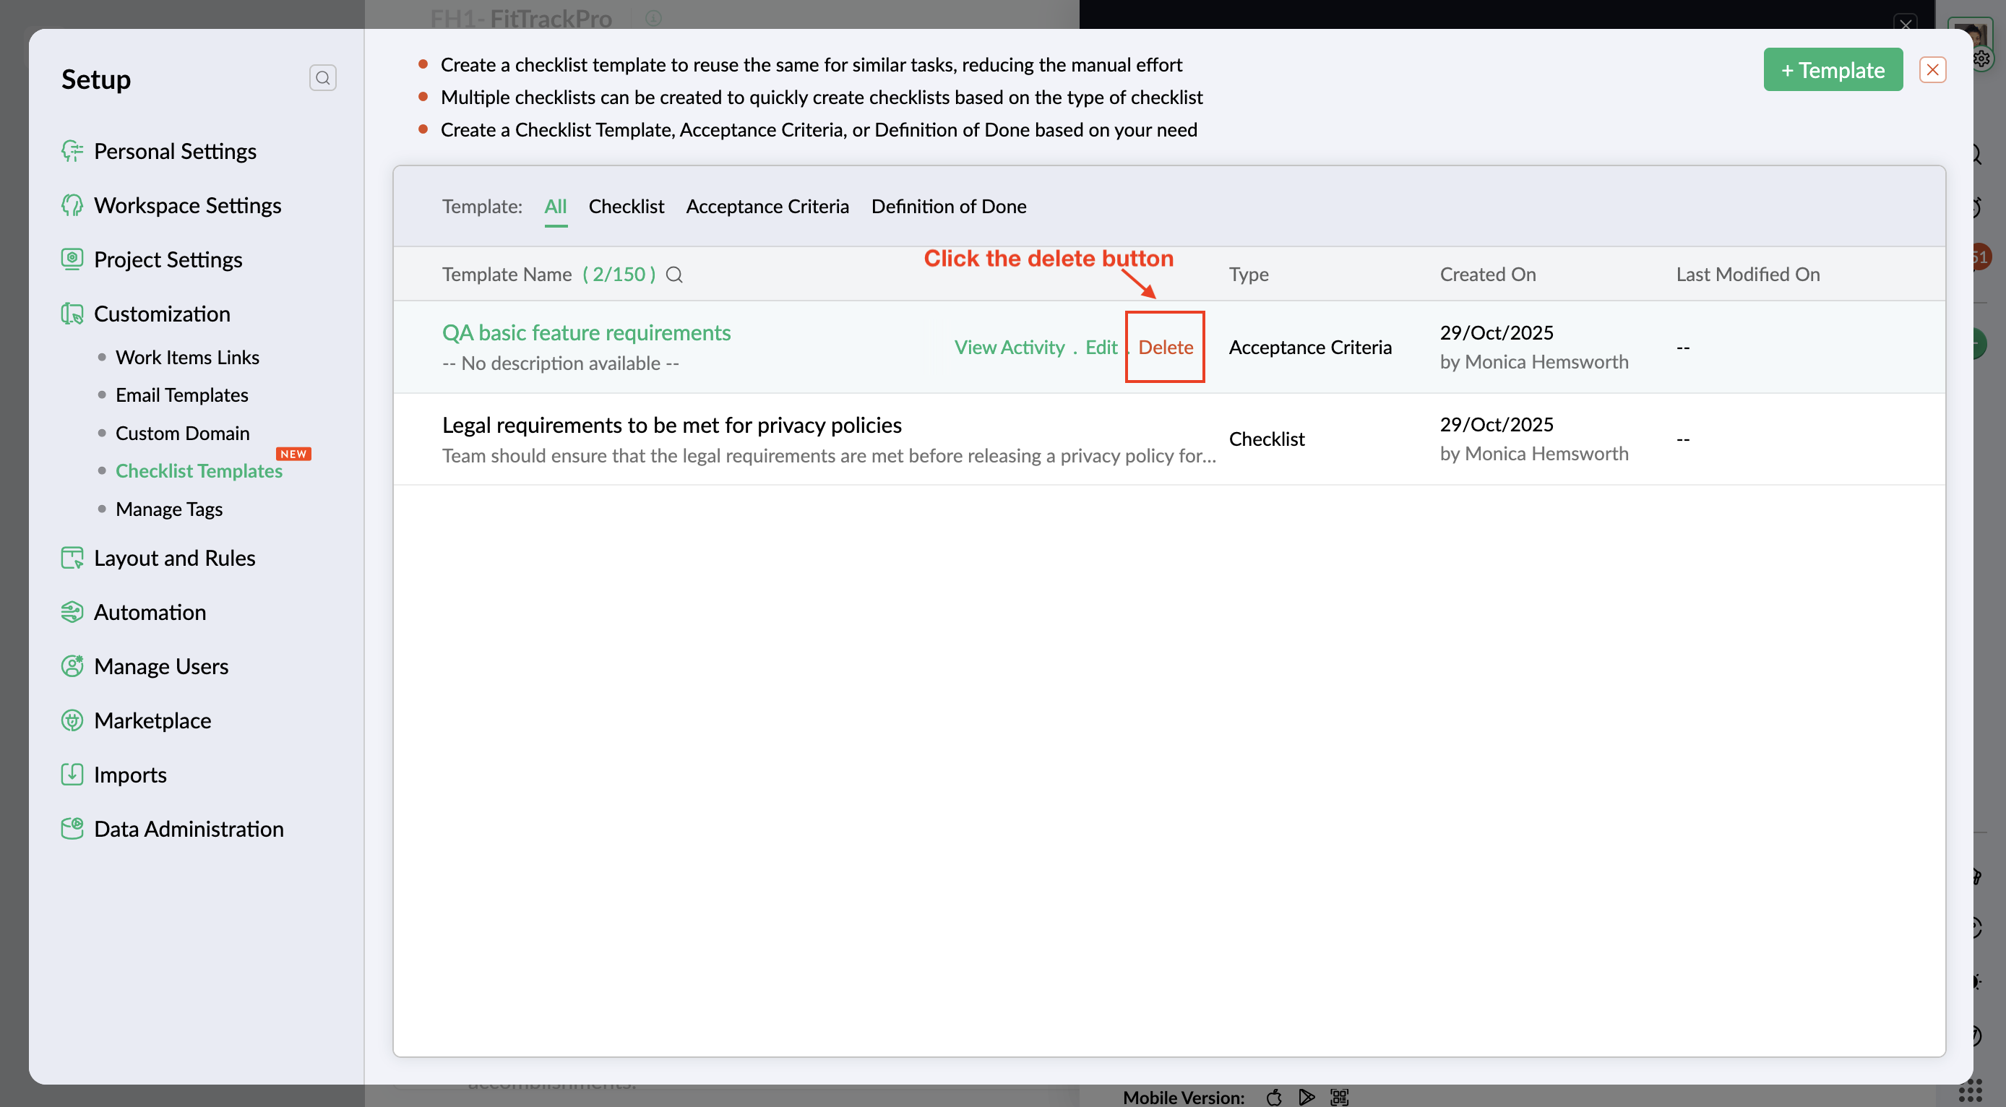The height and width of the screenshot is (1107, 2006).
Task: Click the + Template button
Action: point(1833,70)
